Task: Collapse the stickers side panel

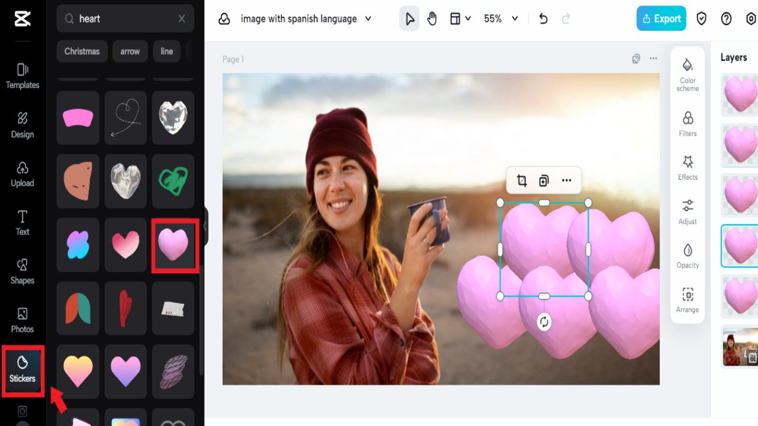Action: [x=205, y=226]
